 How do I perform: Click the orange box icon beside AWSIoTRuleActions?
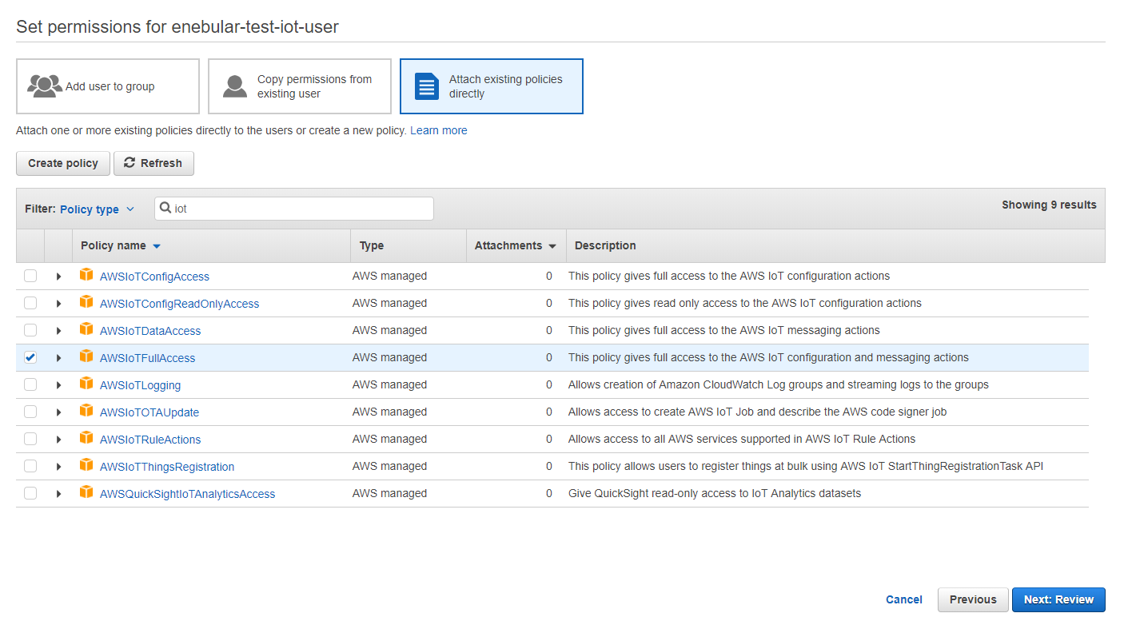pos(86,438)
